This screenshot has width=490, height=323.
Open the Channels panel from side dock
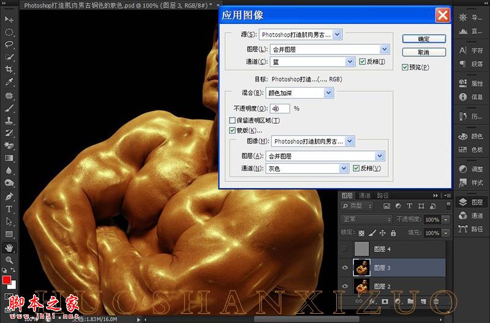click(471, 216)
